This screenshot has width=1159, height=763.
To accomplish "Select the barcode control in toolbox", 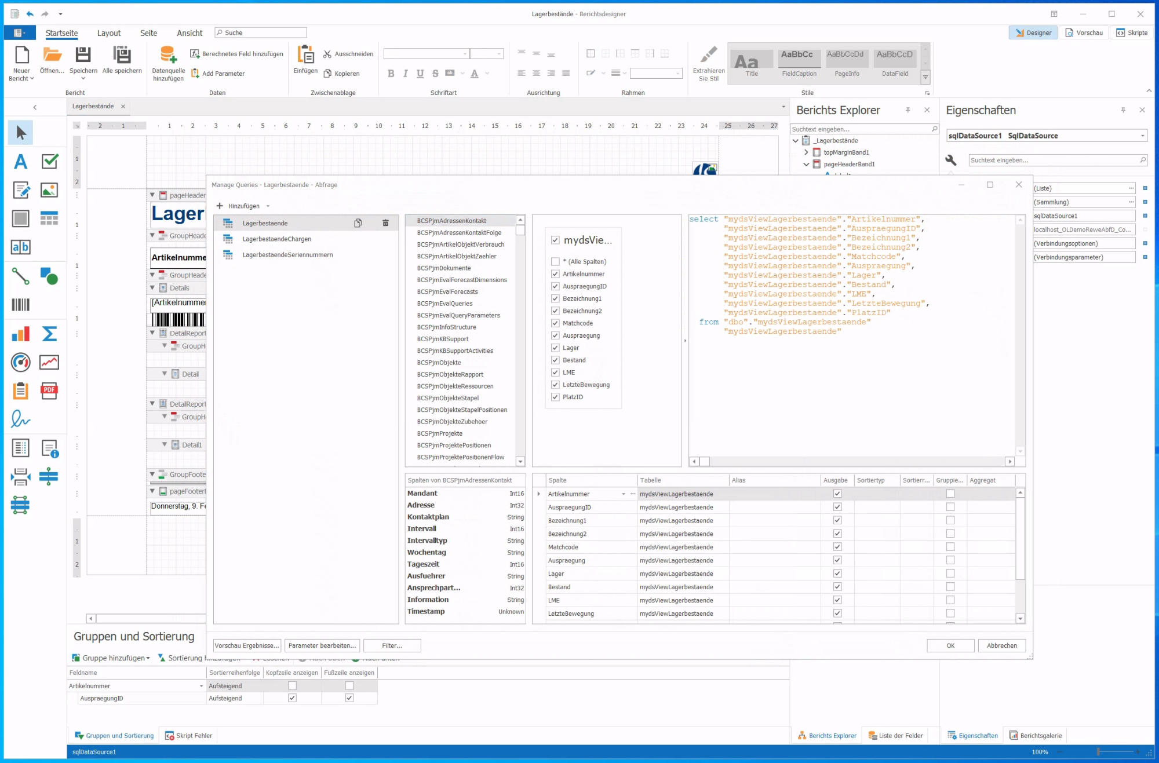I will tap(20, 305).
